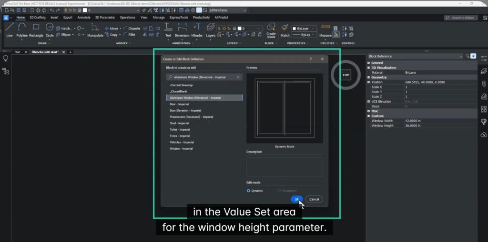Viewport: 488px width, 242px height.
Task: Open the ByLay linetype dropdown
Action: pos(304,35)
